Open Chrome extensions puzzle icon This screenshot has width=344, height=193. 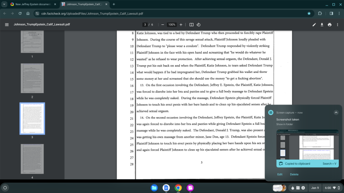pyautogui.click(x=320, y=14)
